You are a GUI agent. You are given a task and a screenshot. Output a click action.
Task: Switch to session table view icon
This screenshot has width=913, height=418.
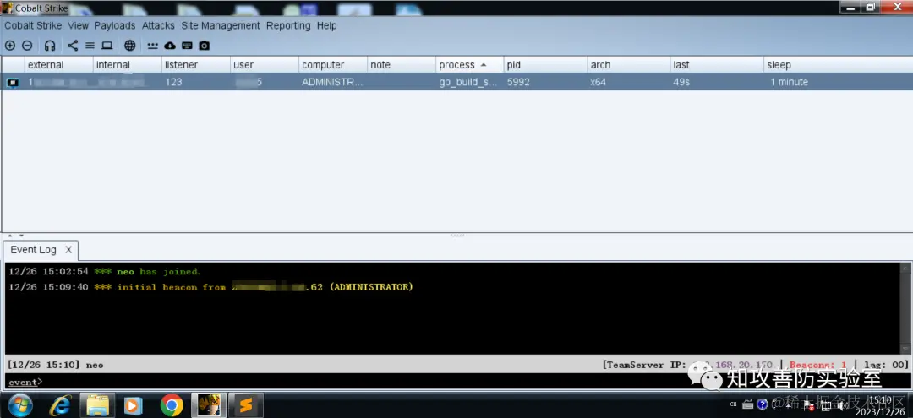point(90,46)
